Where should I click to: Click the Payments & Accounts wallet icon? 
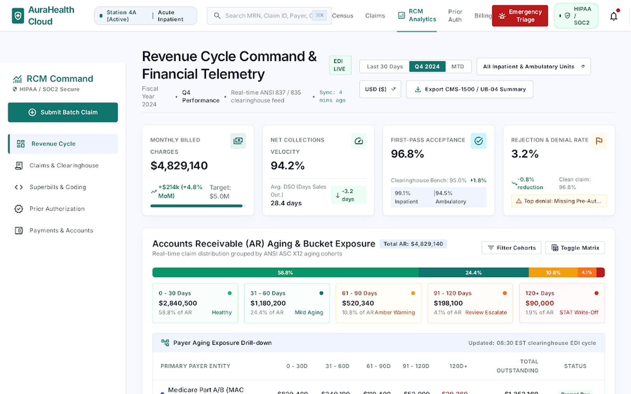[19, 230]
